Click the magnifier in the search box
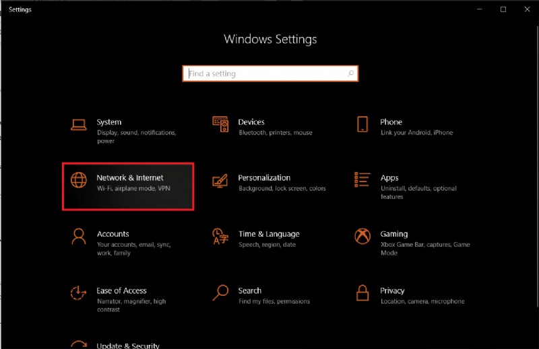The image size is (539, 349). click(x=350, y=73)
